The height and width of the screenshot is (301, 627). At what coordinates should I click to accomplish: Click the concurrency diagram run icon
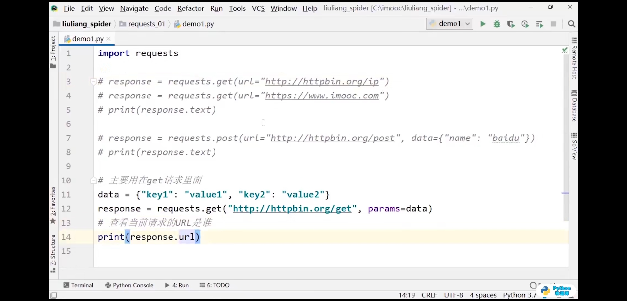tap(539, 24)
